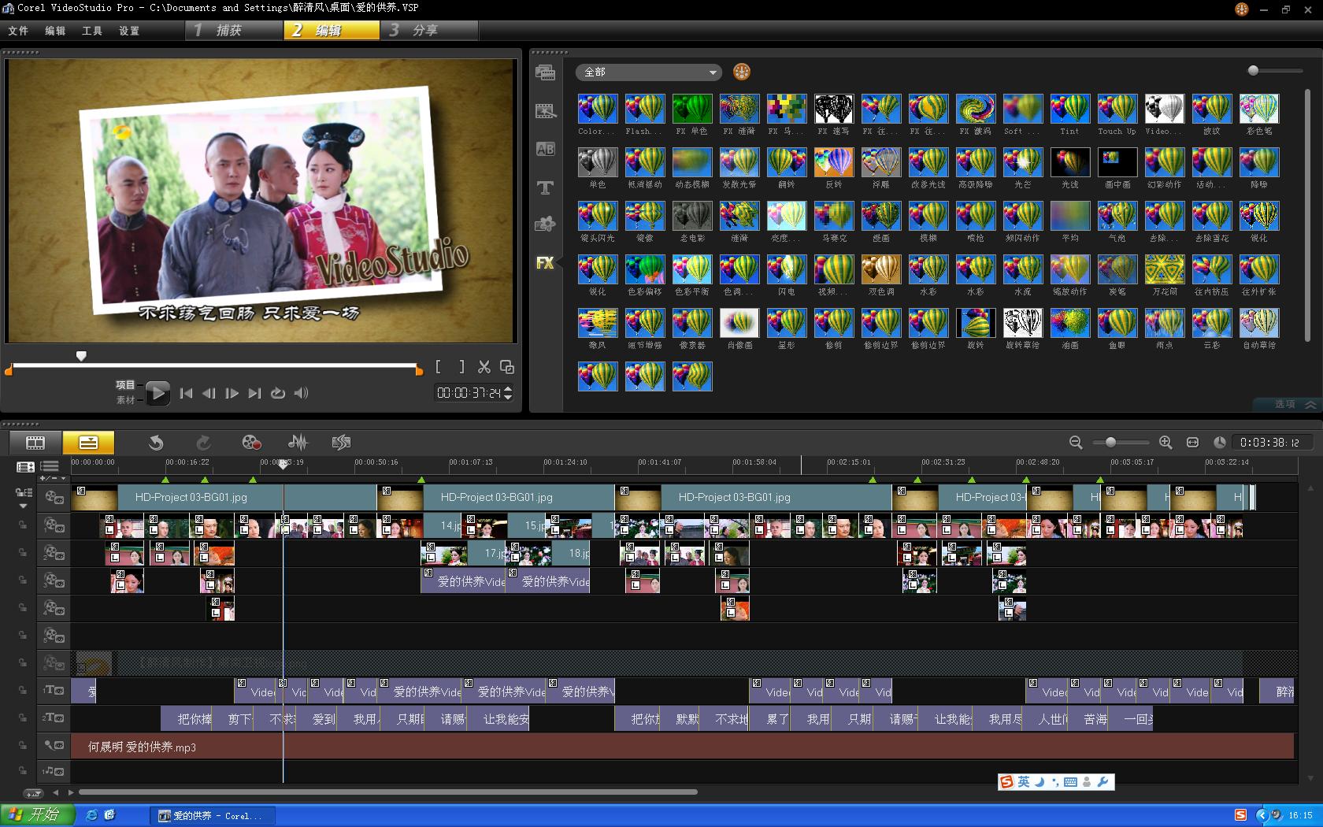The width and height of the screenshot is (1323, 827).
Task: Expand the 全部 filter category dropdown
Action: tap(648, 72)
